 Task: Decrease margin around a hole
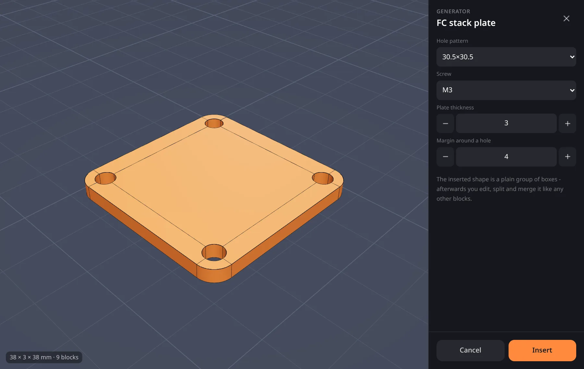coord(445,157)
